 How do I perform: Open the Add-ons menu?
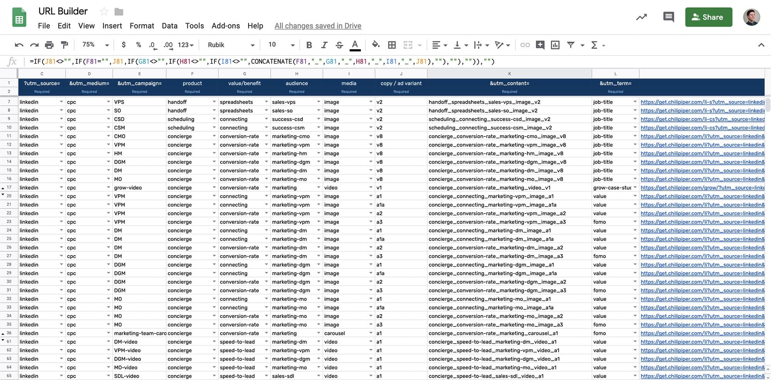point(226,26)
